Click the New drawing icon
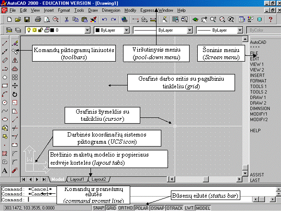The image size is (281, 211). (x=9, y=19)
